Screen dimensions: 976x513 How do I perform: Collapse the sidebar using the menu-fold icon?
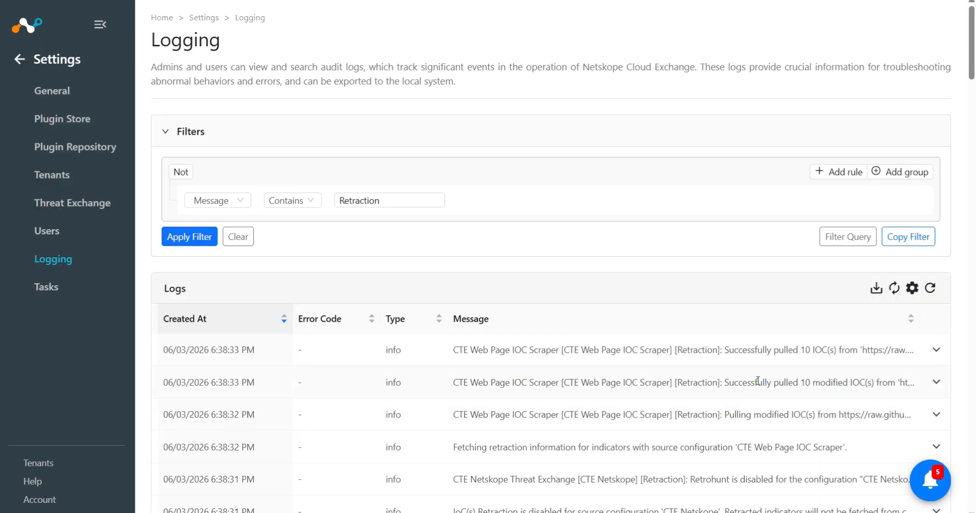point(100,24)
